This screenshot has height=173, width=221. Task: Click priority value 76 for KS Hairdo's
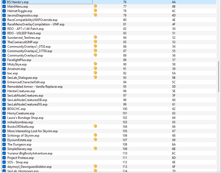(125, 2)
